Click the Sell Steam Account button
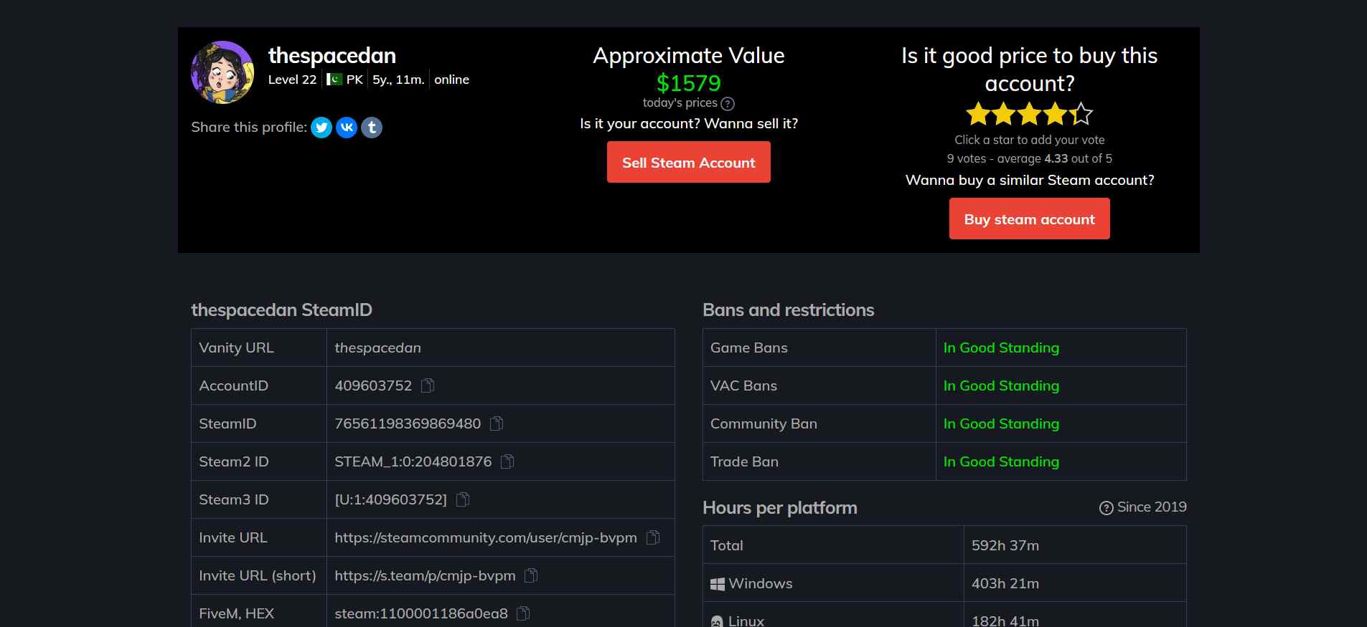This screenshot has height=627, width=1367. pyautogui.click(x=689, y=162)
